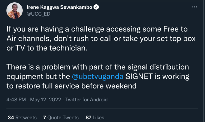
Task: View the 34 Retweets list
Action: pyautogui.click(x=22, y=118)
